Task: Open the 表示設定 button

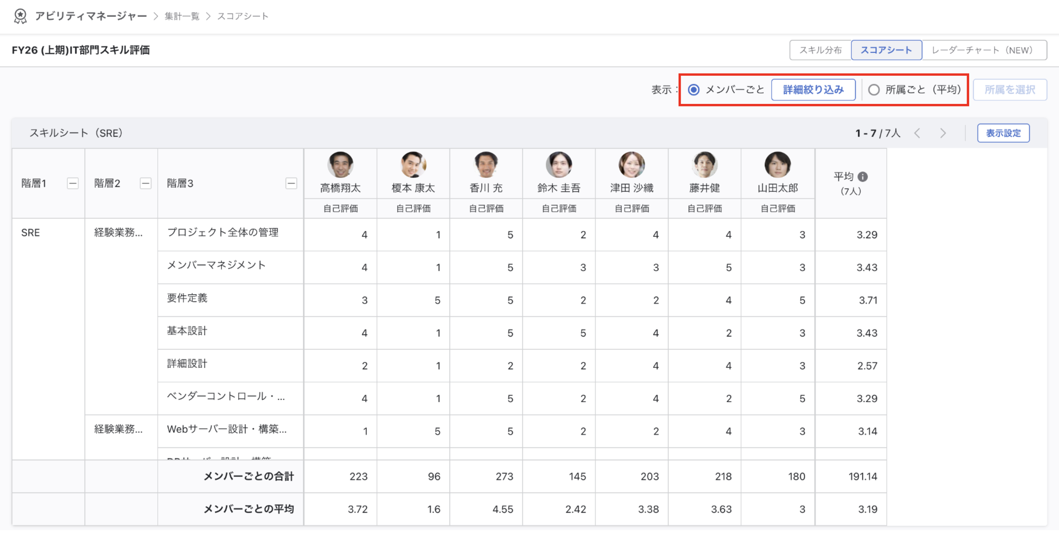Action: 1003,133
